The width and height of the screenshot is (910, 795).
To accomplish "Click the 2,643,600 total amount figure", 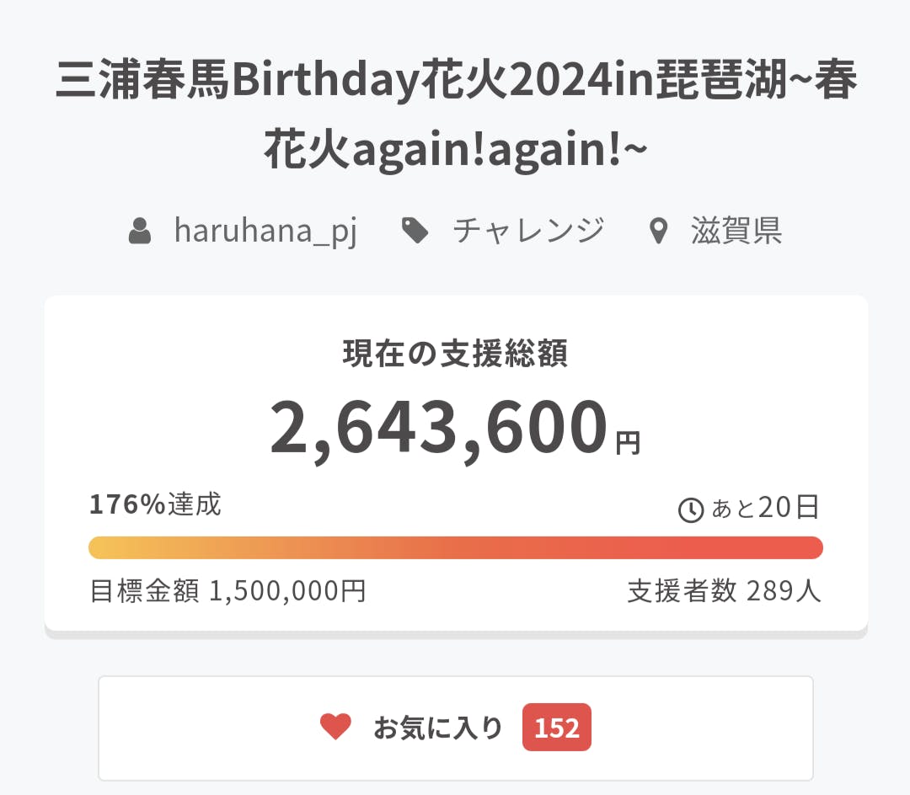I will [x=438, y=427].
